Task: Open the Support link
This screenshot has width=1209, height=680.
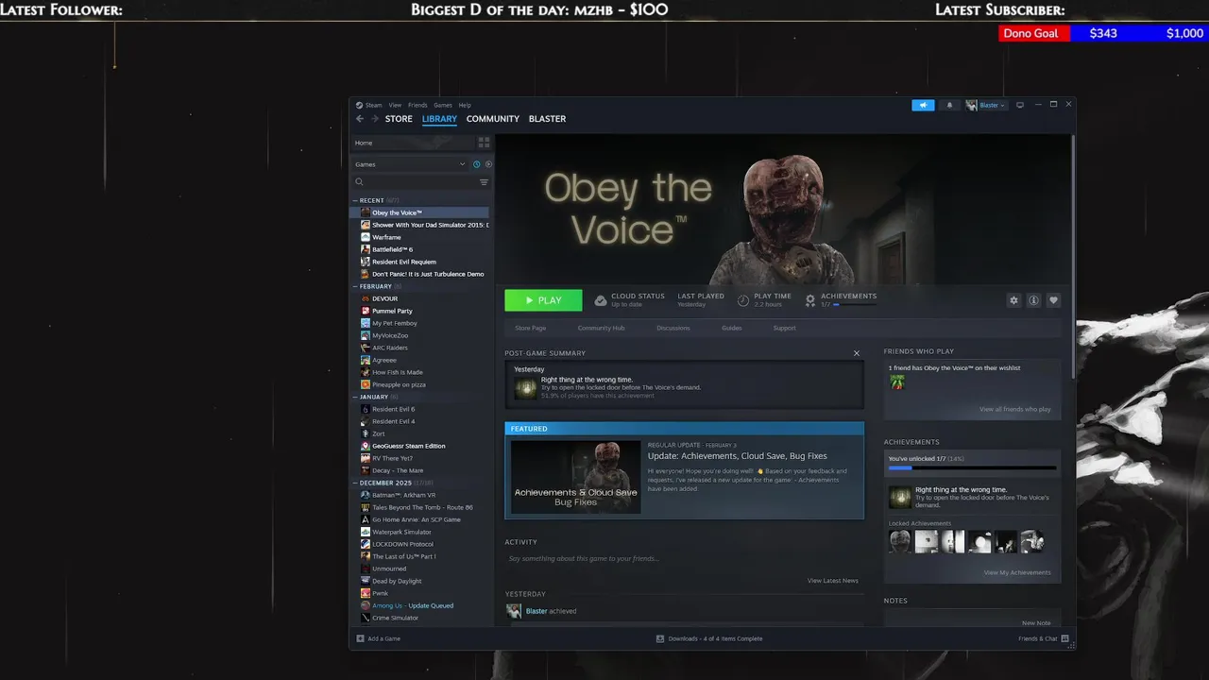Action: pyautogui.click(x=785, y=328)
